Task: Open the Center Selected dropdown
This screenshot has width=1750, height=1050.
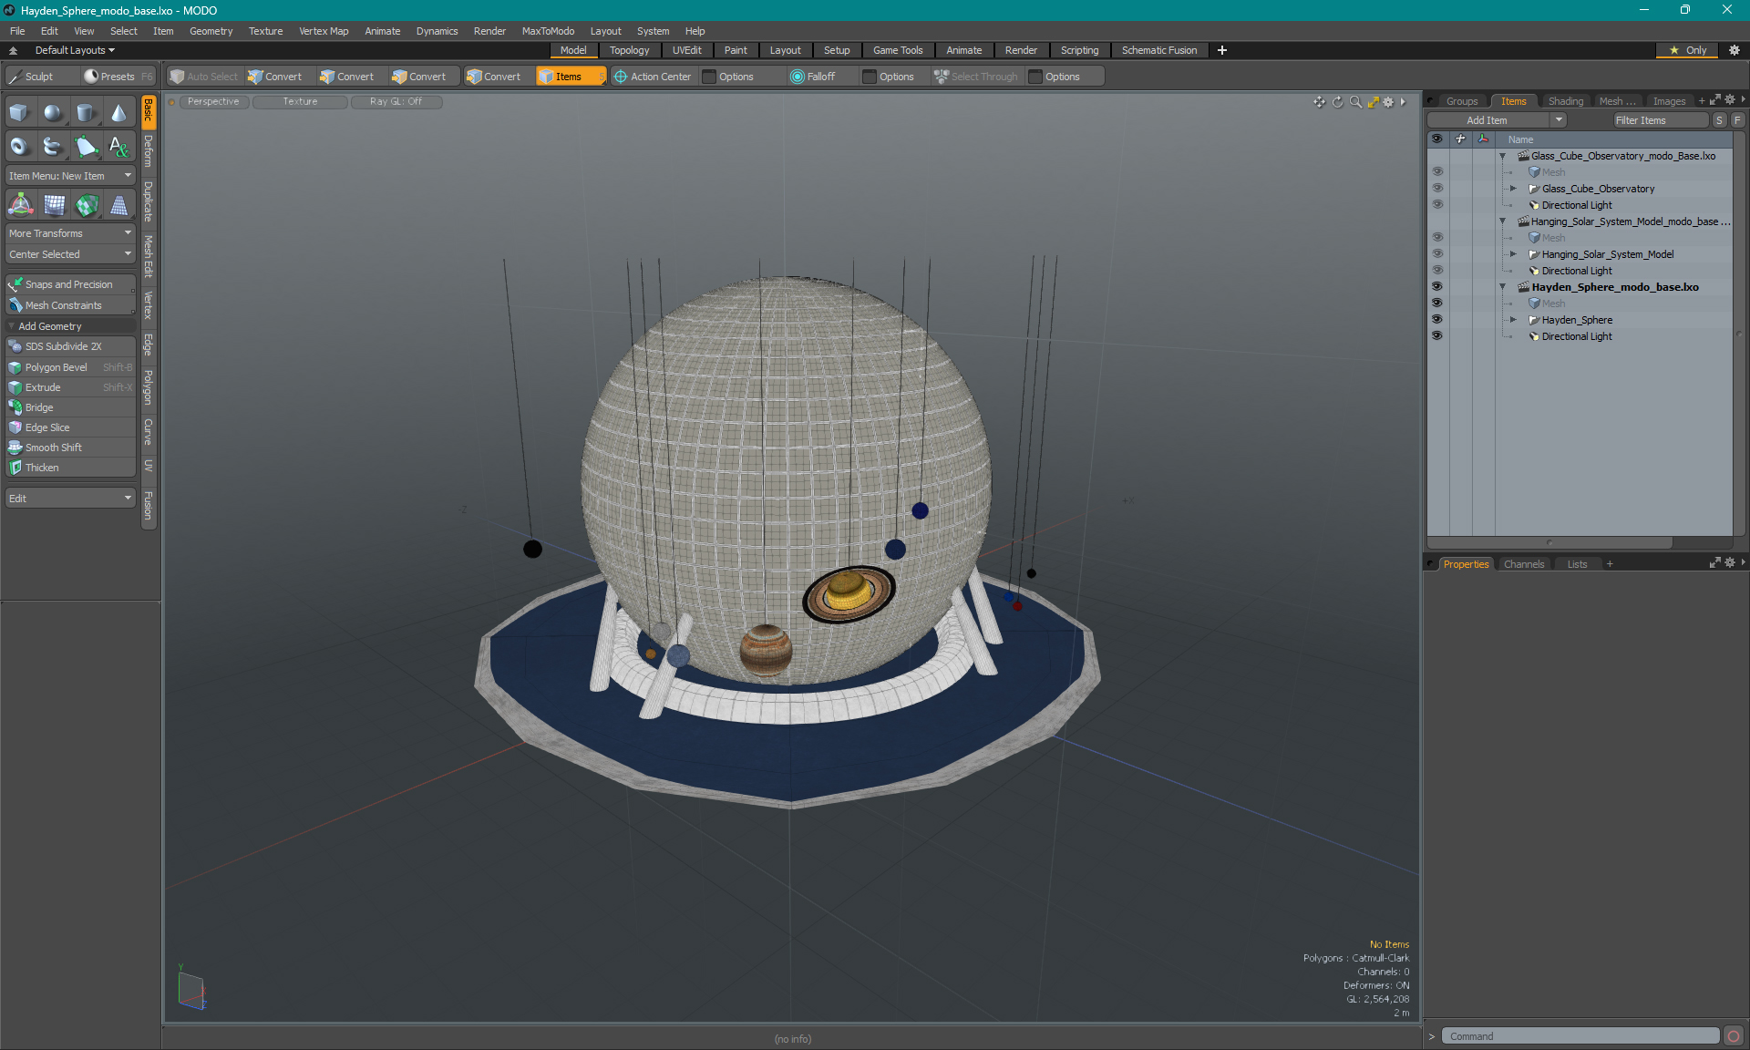Action: click(70, 254)
